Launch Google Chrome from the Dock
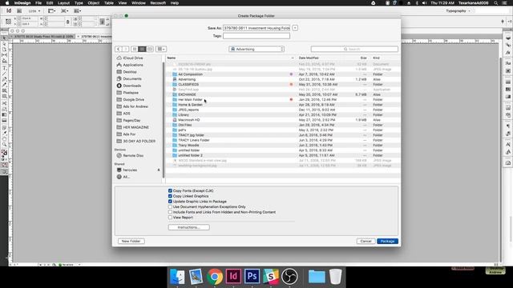Screen dimensions: 513x288 coord(214,277)
